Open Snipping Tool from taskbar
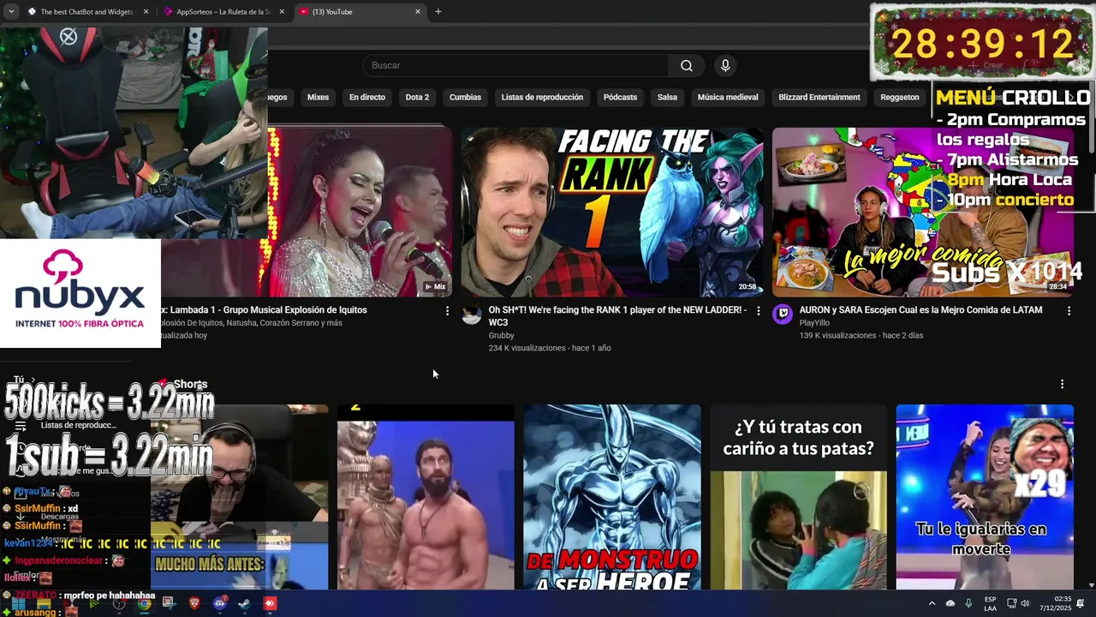Viewport: 1096px width, 617px height. coord(169,604)
